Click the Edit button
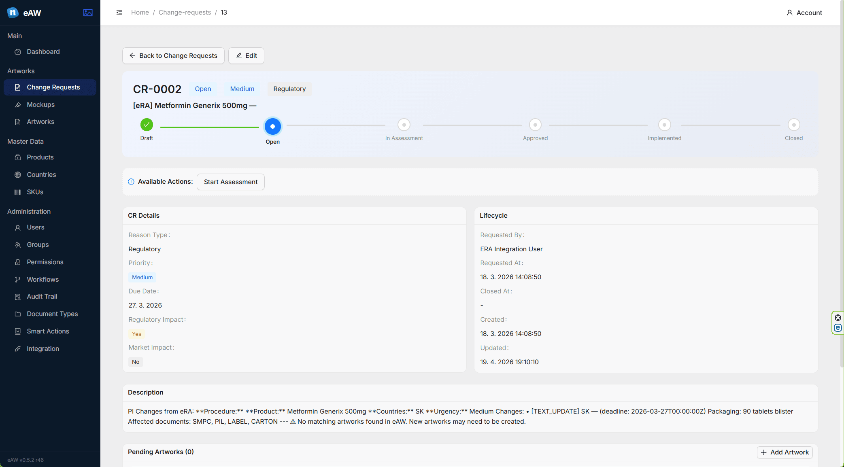This screenshot has height=467, width=844. click(246, 55)
